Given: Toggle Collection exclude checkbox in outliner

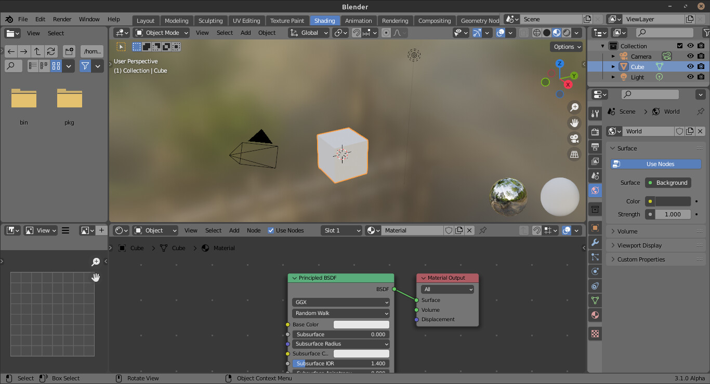Looking at the screenshot, I should (680, 46).
